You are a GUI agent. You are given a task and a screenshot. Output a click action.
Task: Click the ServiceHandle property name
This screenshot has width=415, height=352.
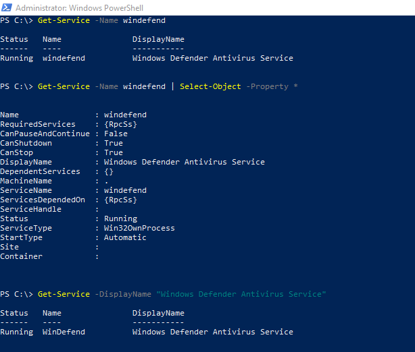(x=30, y=209)
